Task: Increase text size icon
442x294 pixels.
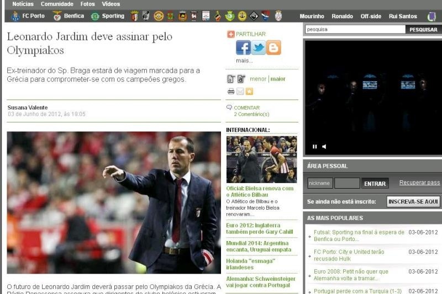Action: (x=241, y=79)
